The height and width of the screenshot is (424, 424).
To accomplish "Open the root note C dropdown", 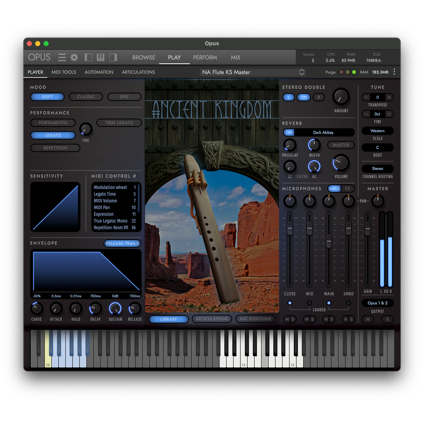I will click(377, 147).
